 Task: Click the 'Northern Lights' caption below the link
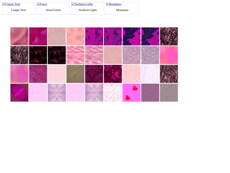click(x=88, y=10)
